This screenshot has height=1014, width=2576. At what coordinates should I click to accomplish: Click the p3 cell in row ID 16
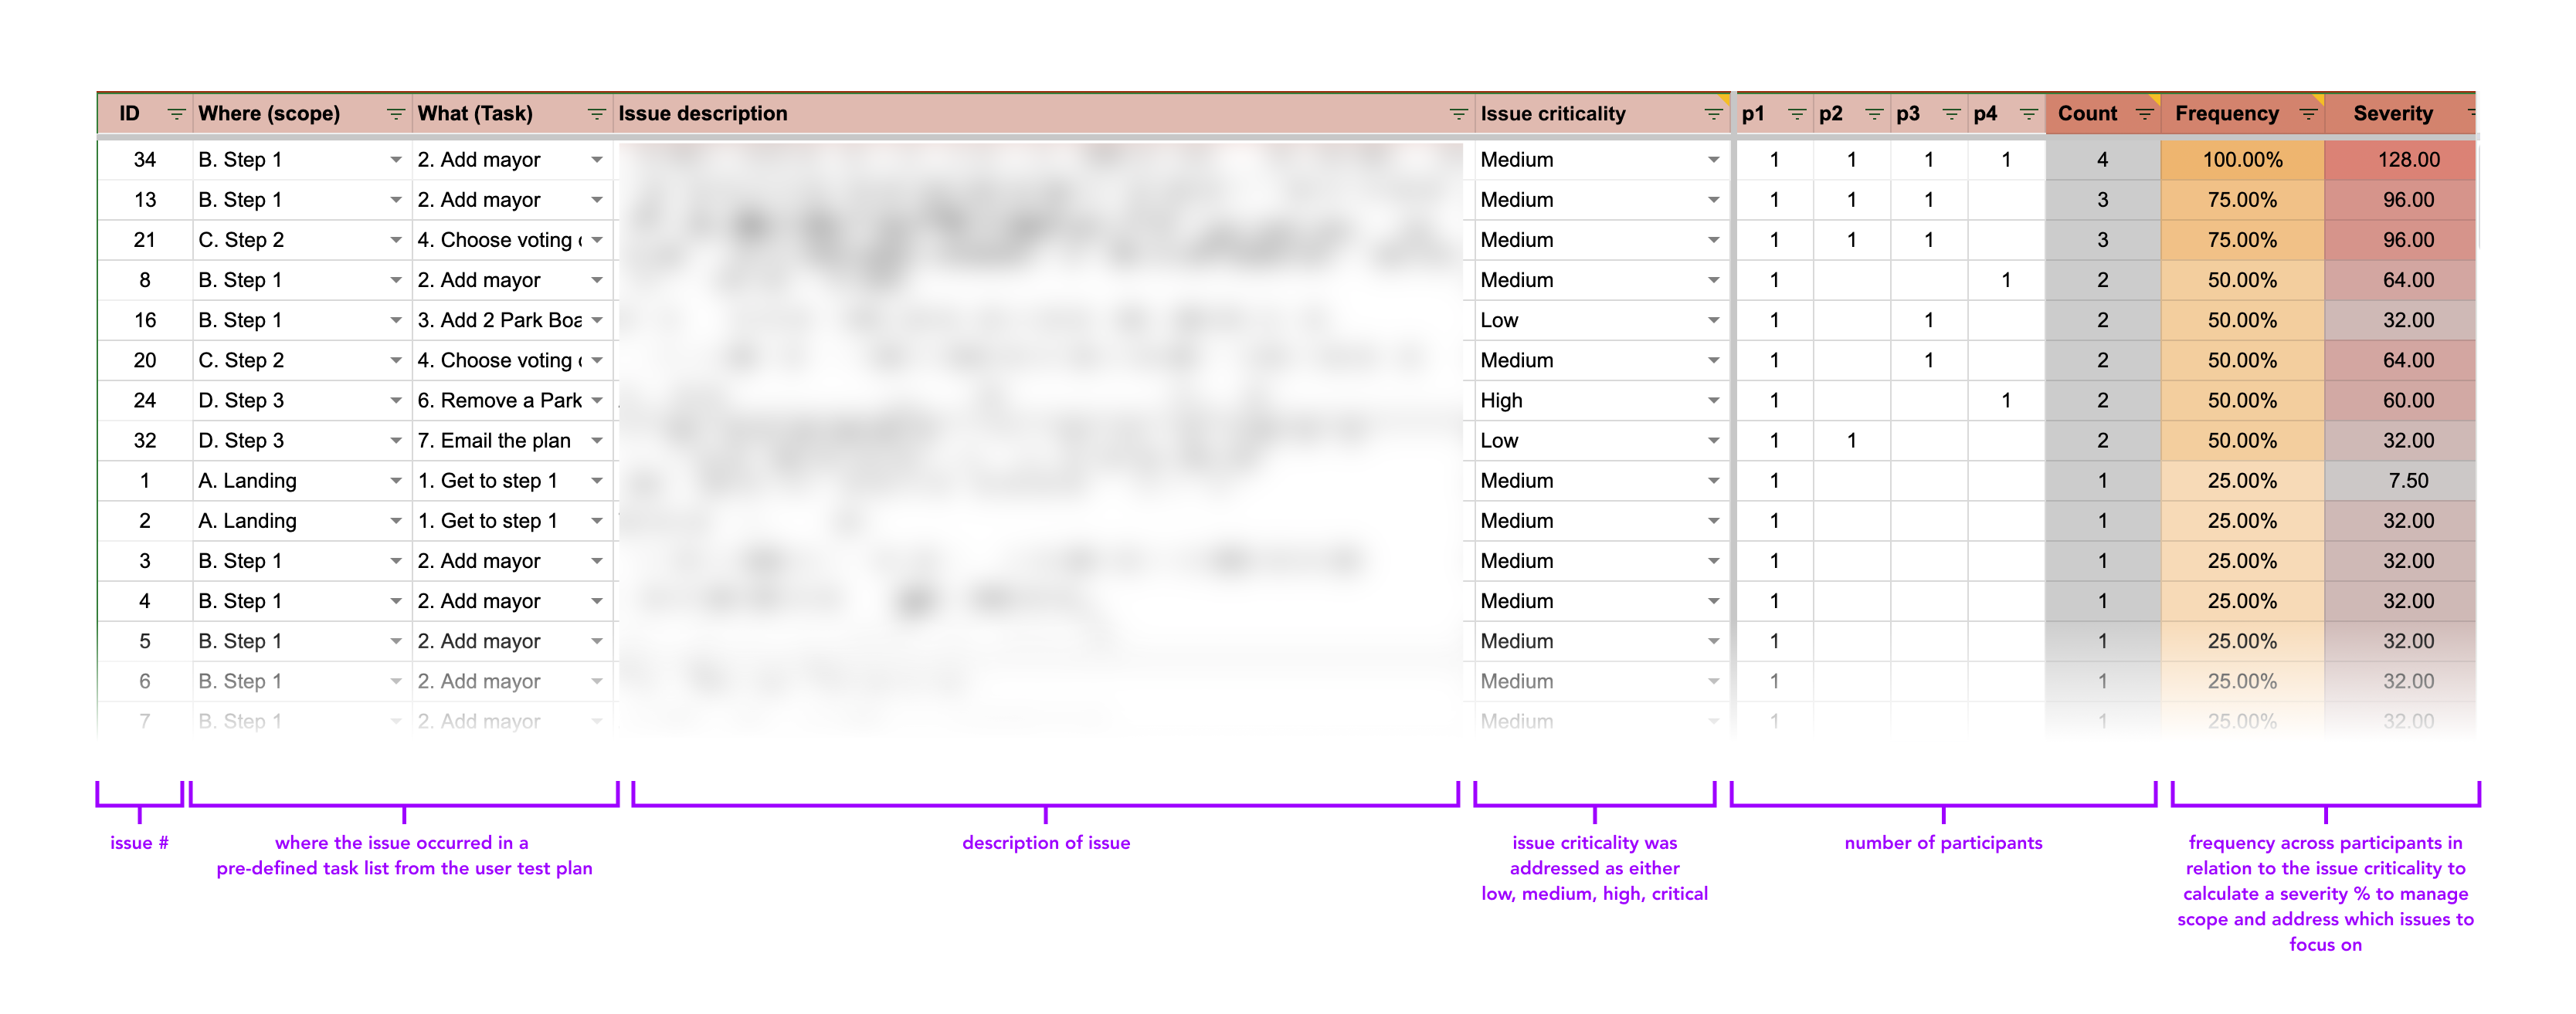point(1929,319)
